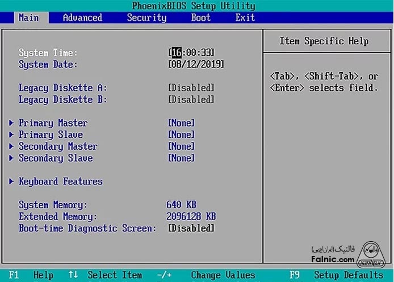
Task: Toggle Legacy Diskette A Disabled value
Action: click(x=191, y=88)
